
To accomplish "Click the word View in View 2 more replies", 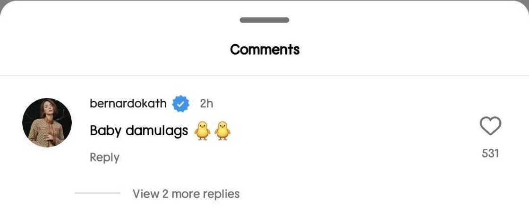I will coord(145,194).
